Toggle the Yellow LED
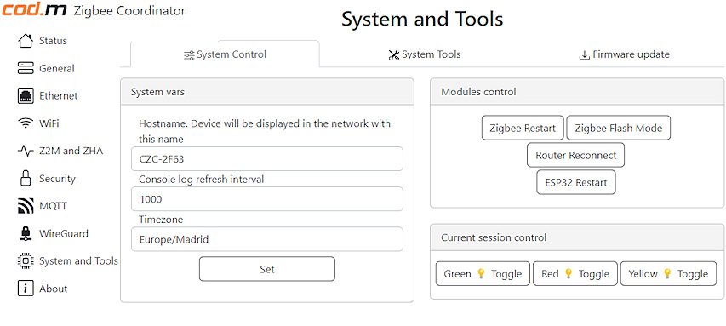Screen dimensions: 726x326 [668, 274]
